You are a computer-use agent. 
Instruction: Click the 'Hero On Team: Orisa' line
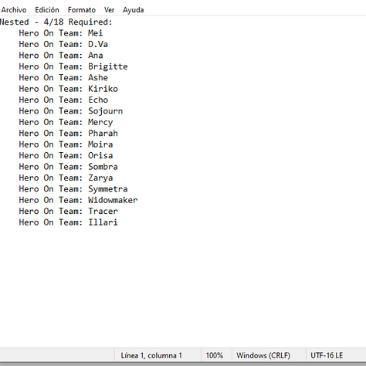[x=66, y=155]
